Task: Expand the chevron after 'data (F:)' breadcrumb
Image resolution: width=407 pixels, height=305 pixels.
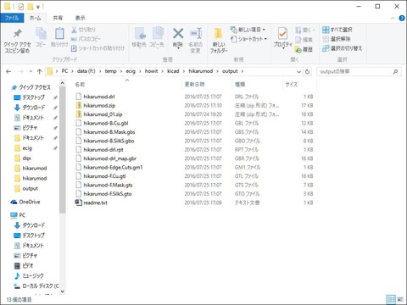Action: point(100,71)
